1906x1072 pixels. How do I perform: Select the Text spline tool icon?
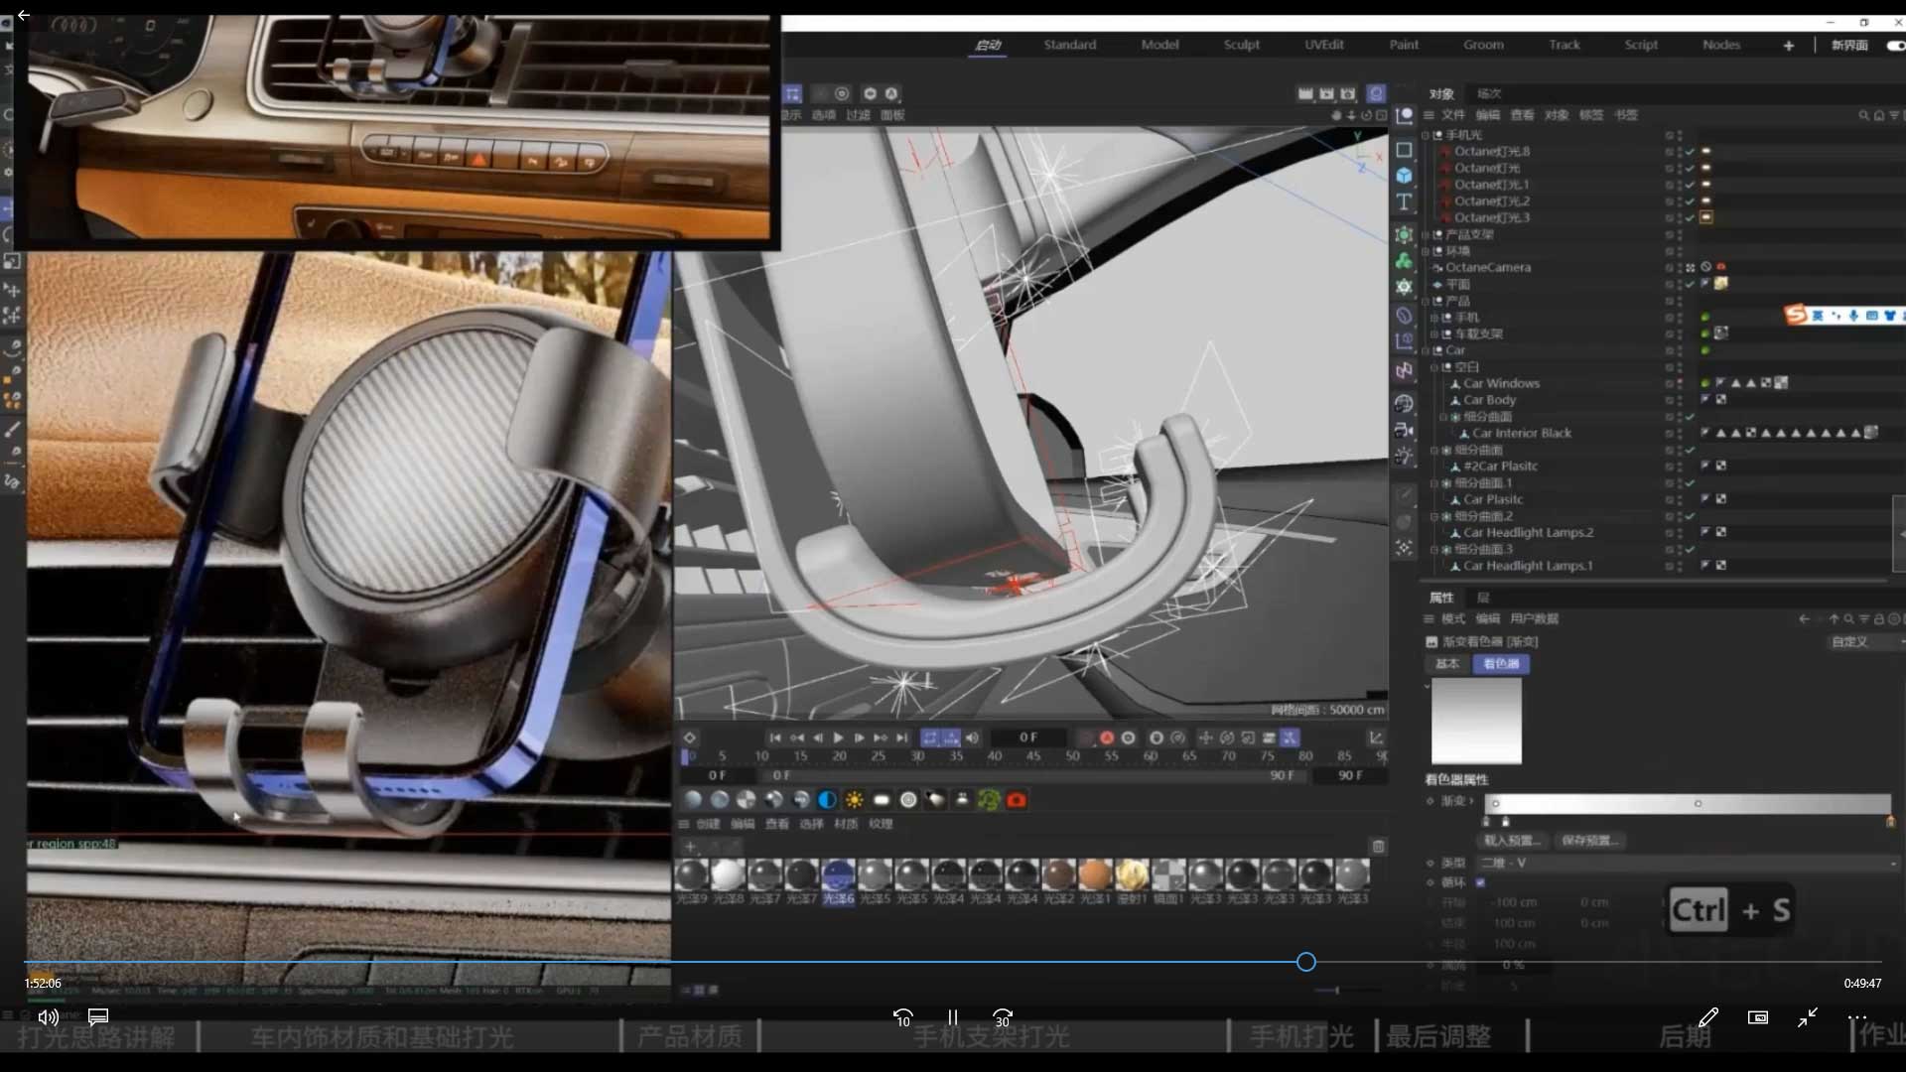pos(1404,202)
